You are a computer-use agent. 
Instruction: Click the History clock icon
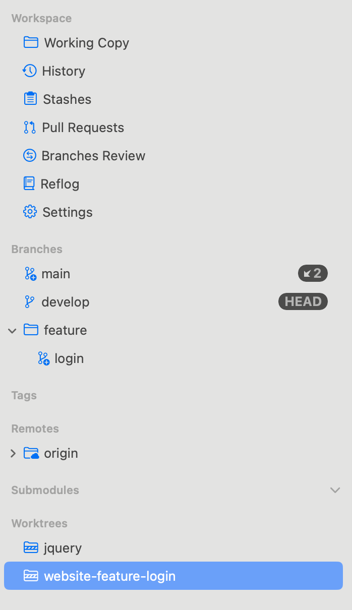[x=30, y=71]
